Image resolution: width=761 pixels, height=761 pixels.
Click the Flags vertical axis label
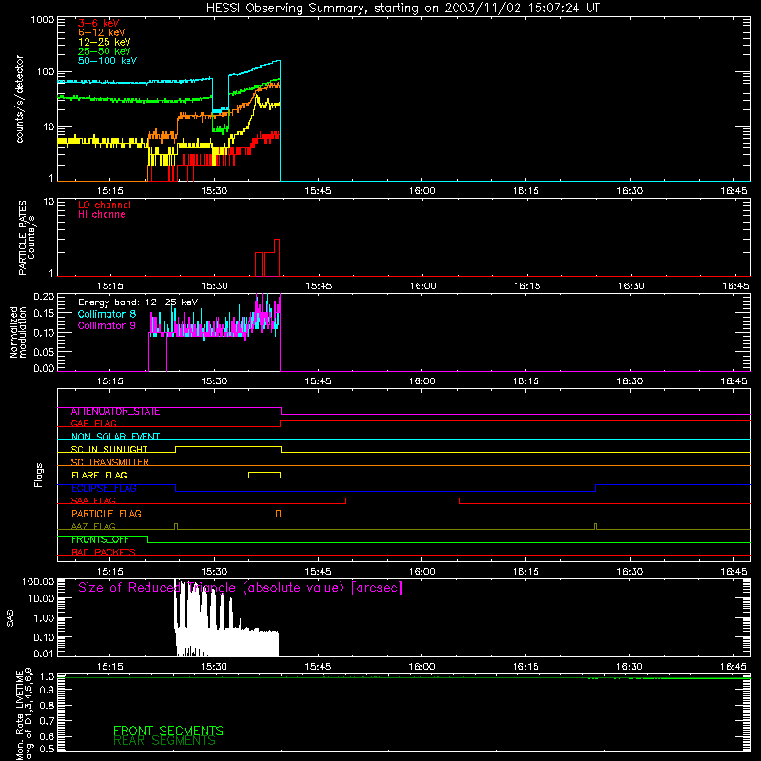38,475
